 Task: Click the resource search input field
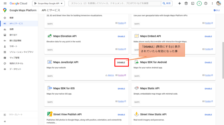[114, 3]
